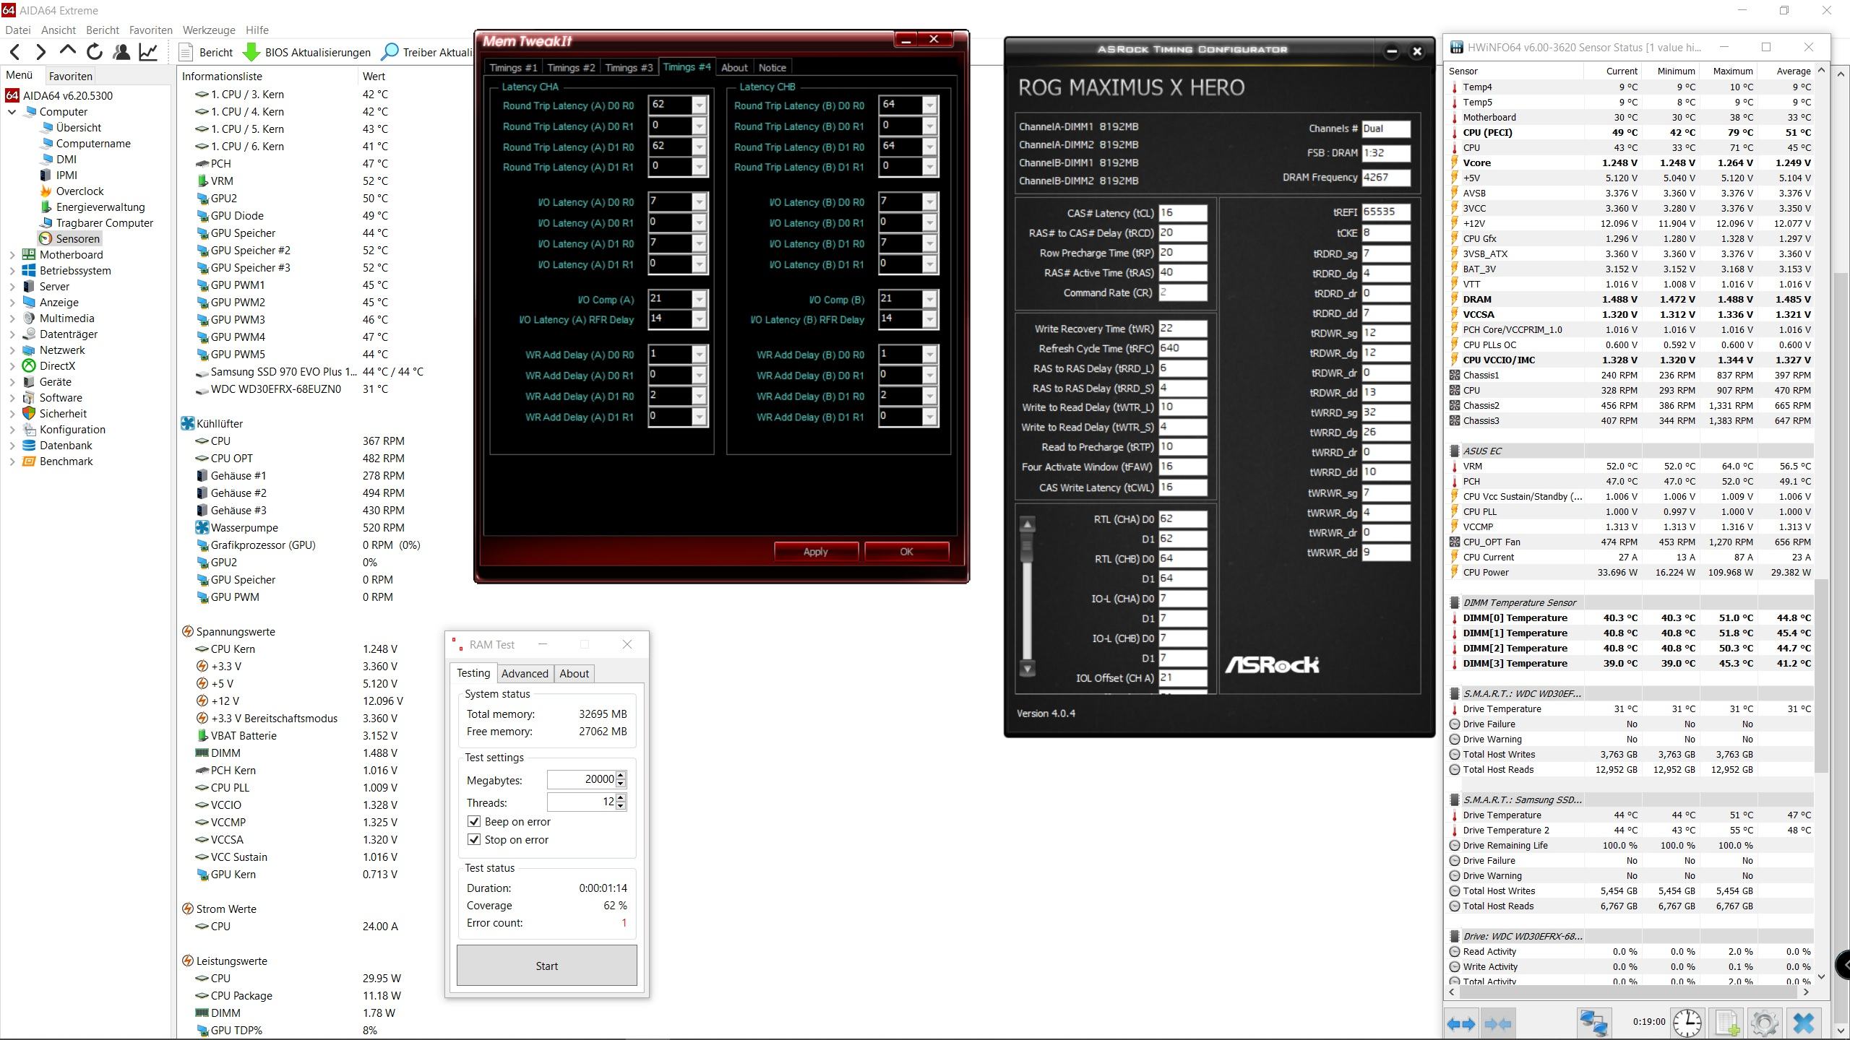
Task: Open the Werkzeuge menu
Action: click(x=209, y=30)
